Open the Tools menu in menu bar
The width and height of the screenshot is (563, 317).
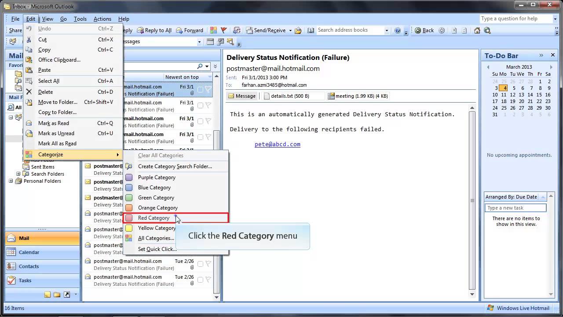(80, 19)
